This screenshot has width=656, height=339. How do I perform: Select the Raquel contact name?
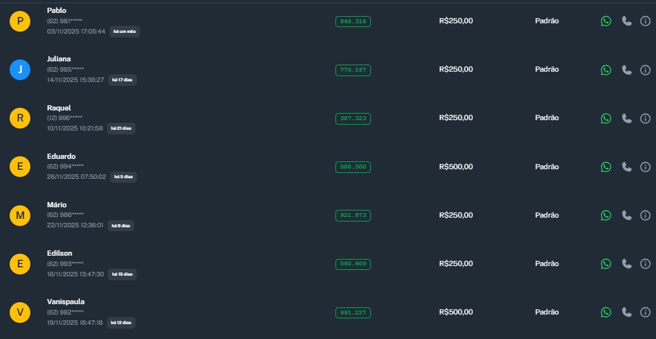[59, 108]
